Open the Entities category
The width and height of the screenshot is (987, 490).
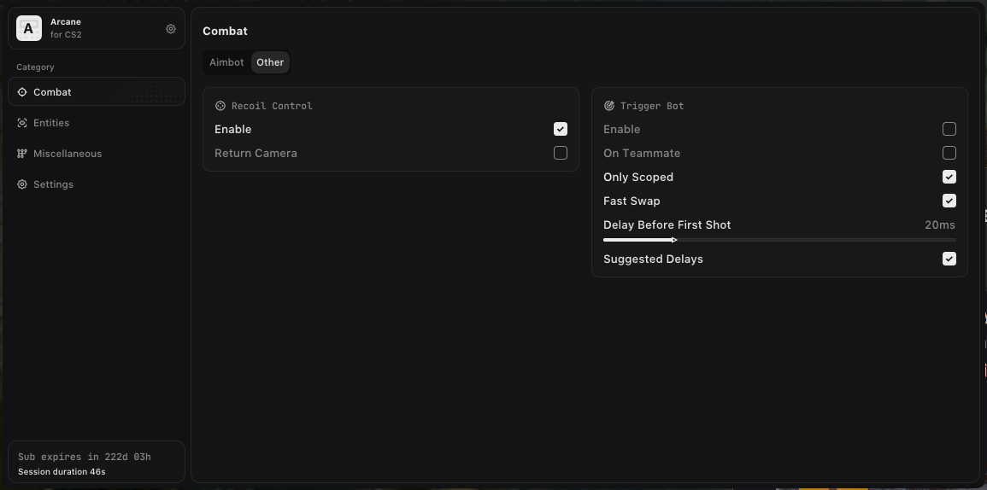(51, 123)
